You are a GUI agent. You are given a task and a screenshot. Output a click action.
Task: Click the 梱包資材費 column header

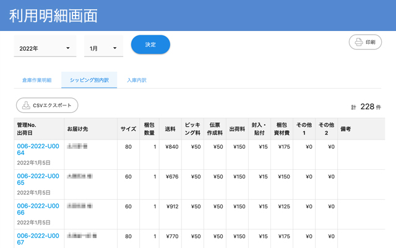(x=282, y=129)
